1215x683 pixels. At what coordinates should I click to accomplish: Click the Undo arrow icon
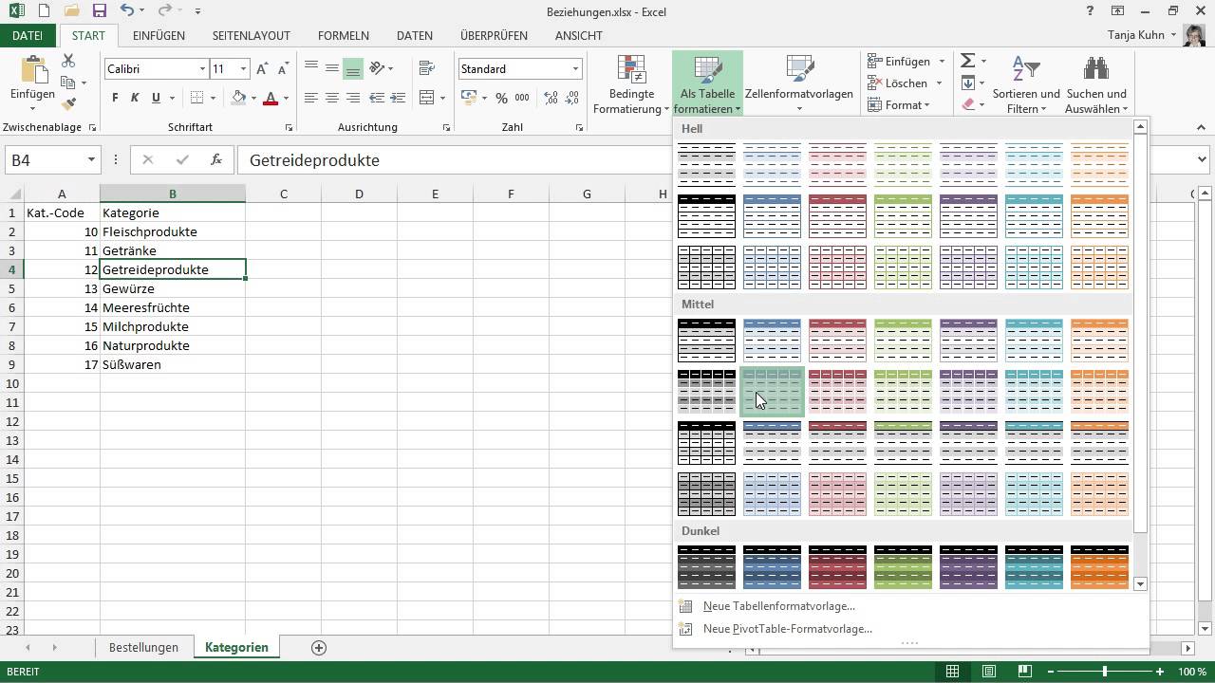coord(127,11)
